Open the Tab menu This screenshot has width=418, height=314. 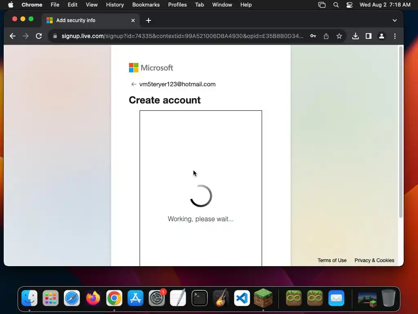(x=199, y=5)
